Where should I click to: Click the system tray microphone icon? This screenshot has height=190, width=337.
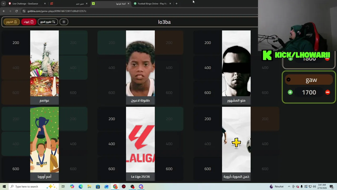pos(301,187)
